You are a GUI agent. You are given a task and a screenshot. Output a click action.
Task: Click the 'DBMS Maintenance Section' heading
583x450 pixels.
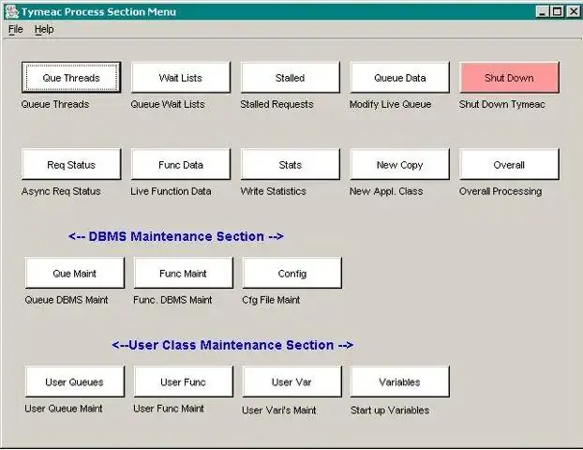(x=176, y=236)
